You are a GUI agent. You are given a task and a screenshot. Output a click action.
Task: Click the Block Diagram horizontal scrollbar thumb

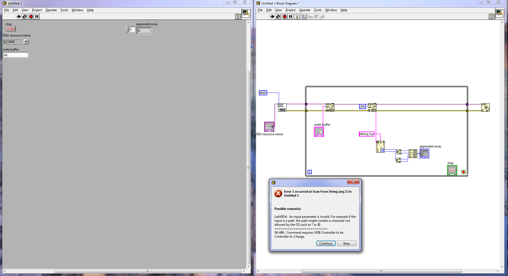click(381, 271)
